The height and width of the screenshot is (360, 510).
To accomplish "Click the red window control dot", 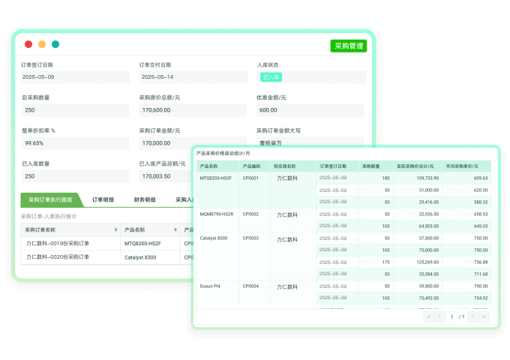I will 28,45.
